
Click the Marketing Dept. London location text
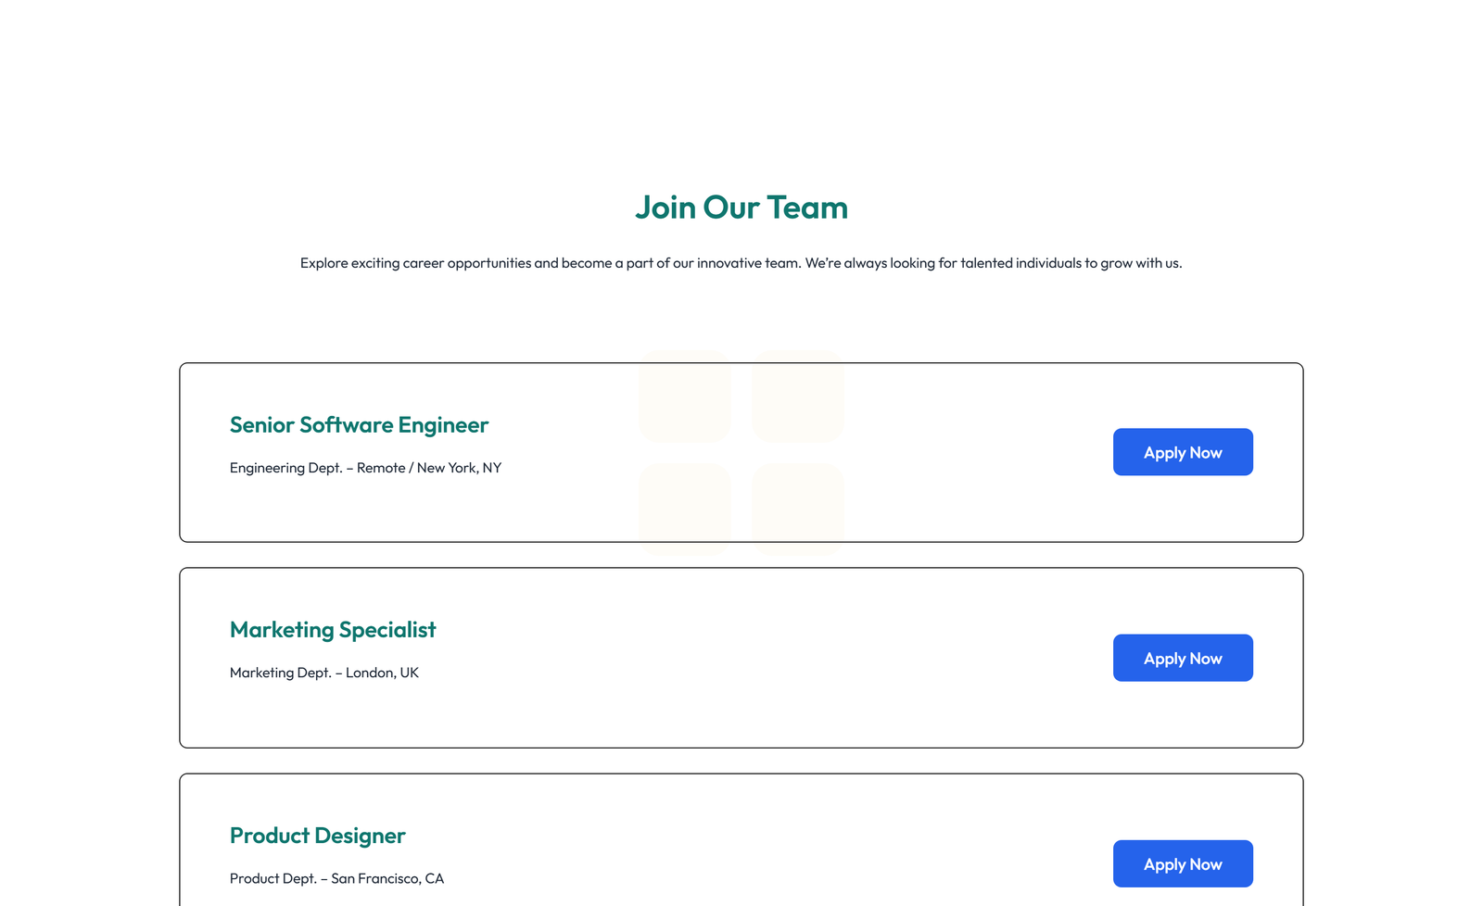coord(324,673)
